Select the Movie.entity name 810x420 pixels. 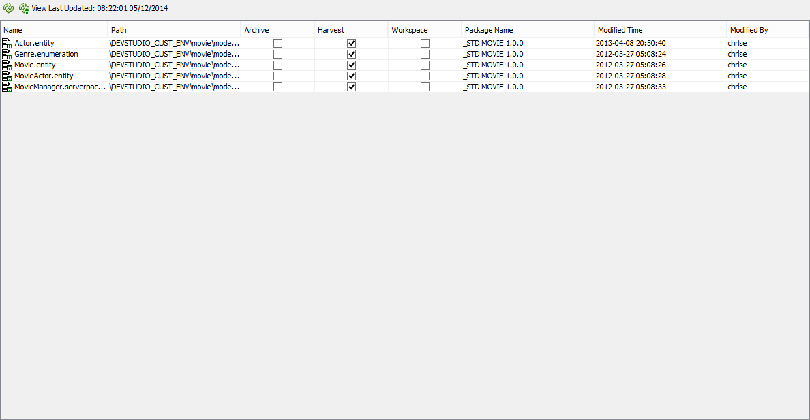click(35, 65)
